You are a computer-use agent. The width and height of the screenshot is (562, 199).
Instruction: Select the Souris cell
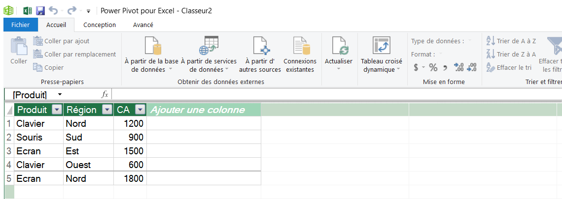[x=39, y=137]
